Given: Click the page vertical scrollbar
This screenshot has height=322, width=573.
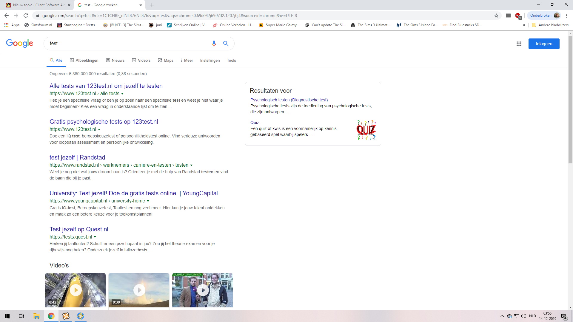Looking at the screenshot, I should click(x=570, y=99).
